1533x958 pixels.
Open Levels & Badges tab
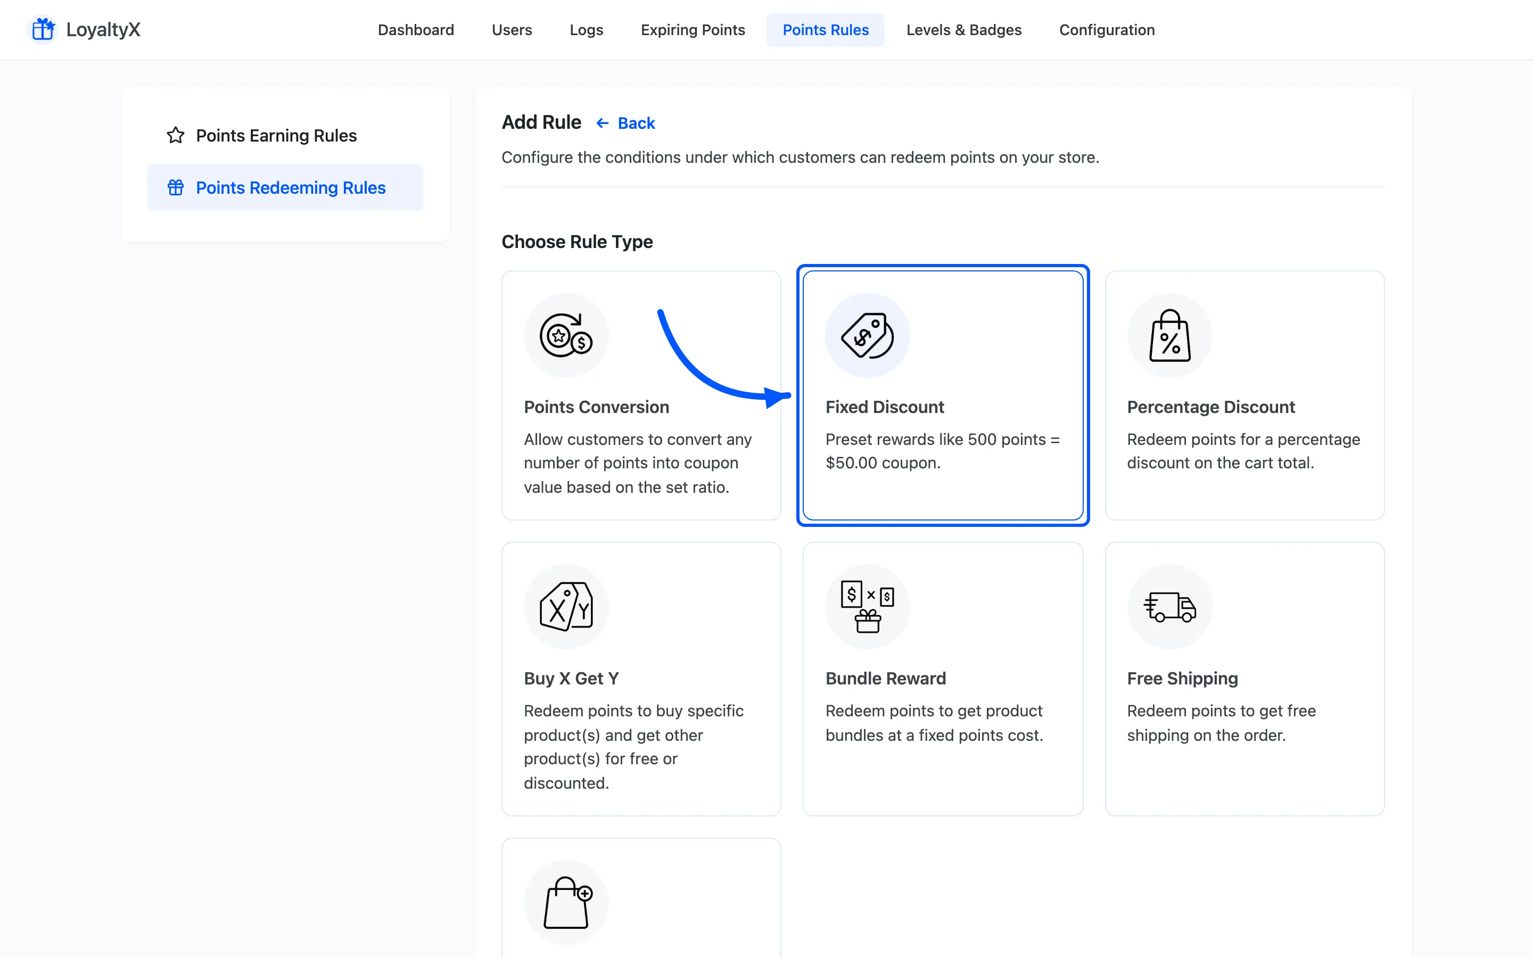[x=963, y=30]
